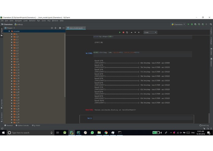Viewport: 213px width, 151px height.
Task: Expand the c_10 folder
Action: click(x=12, y=64)
